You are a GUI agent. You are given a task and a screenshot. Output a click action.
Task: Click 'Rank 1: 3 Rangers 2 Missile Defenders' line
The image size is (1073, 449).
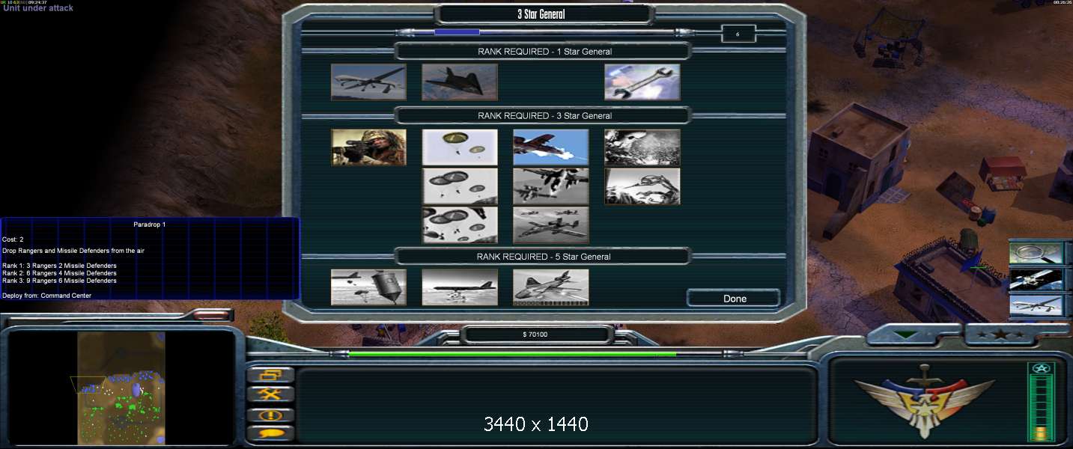pyautogui.click(x=59, y=266)
